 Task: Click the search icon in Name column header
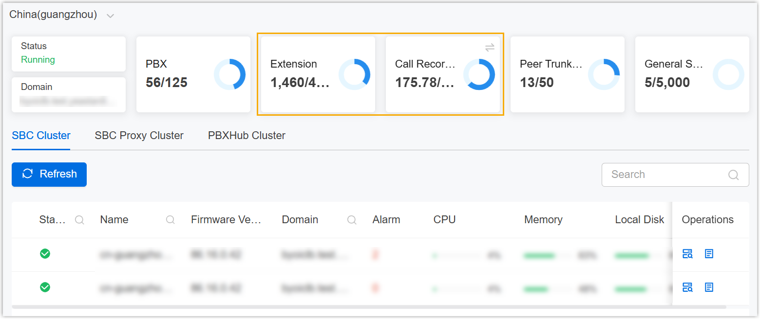pos(171,220)
